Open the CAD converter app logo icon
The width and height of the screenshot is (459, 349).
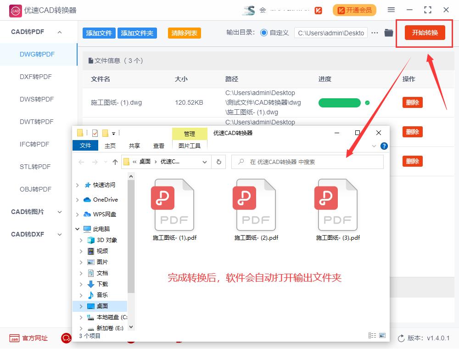click(x=15, y=10)
